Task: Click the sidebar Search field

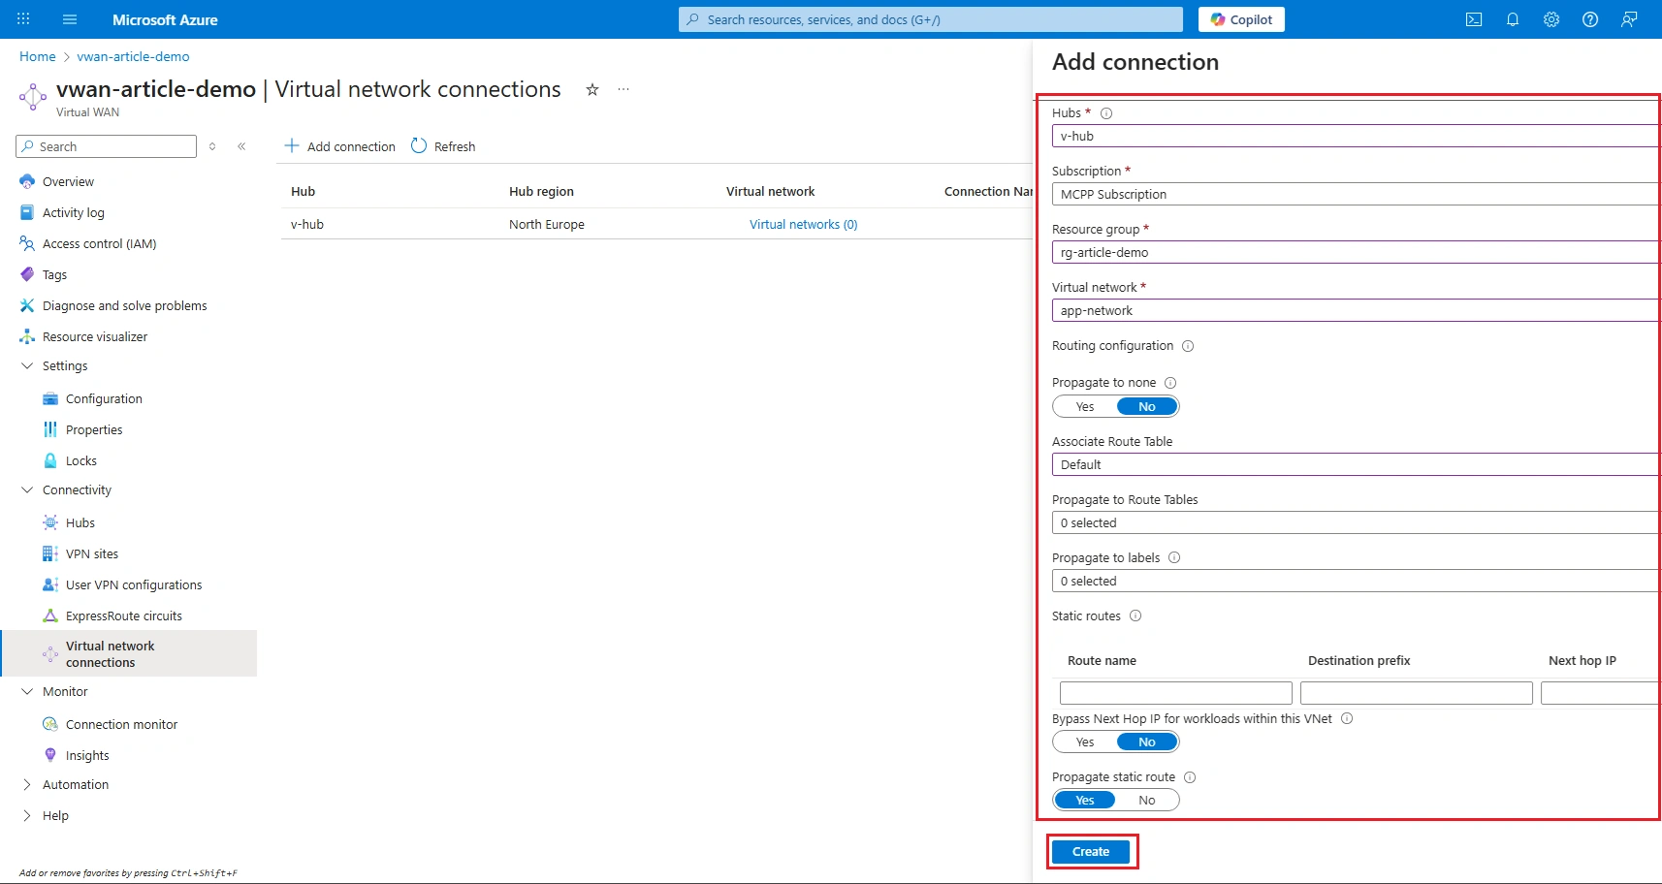Action: coord(107,146)
